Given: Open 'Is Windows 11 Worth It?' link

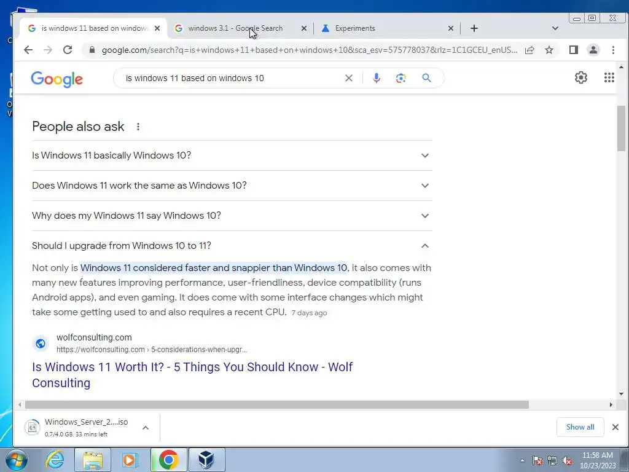Looking at the screenshot, I should [x=192, y=375].
